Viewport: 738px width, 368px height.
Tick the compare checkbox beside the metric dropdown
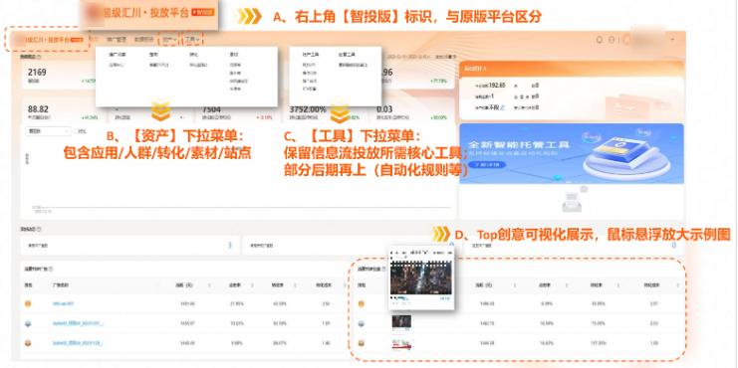pos(77,131)
